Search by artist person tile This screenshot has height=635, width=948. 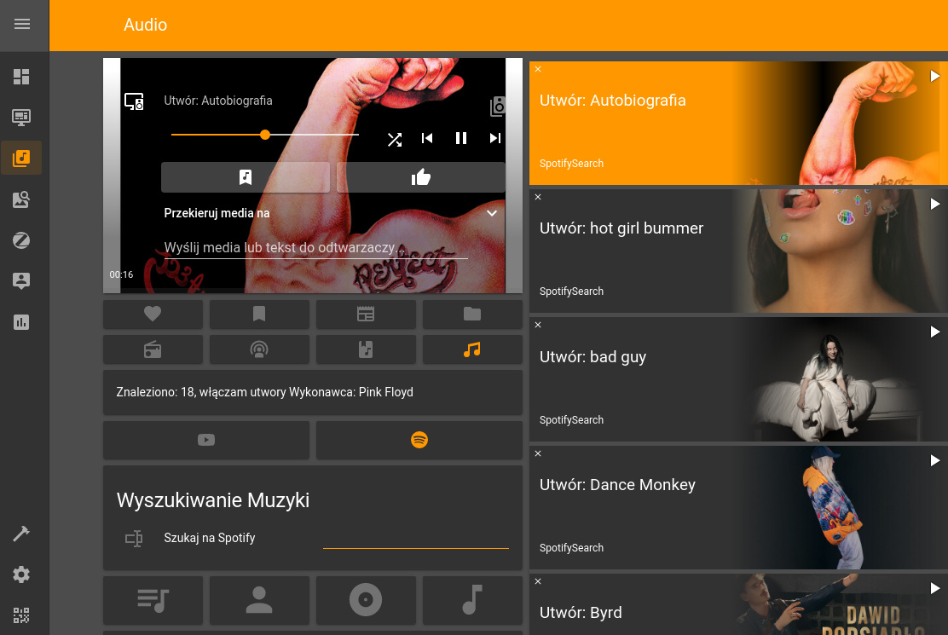259,600
